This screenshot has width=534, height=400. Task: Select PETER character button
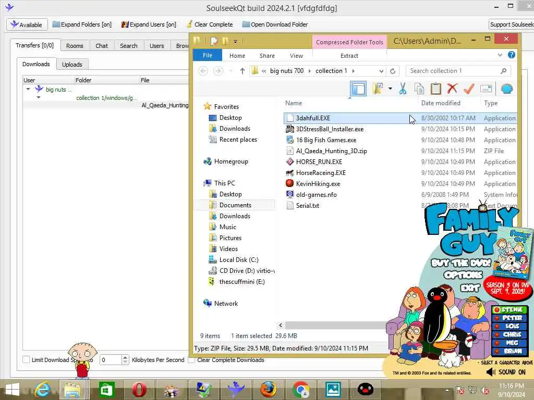pos(510,318)
